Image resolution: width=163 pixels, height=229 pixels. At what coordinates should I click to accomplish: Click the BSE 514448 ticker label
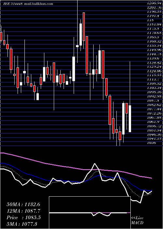click(x=13, y=4)
